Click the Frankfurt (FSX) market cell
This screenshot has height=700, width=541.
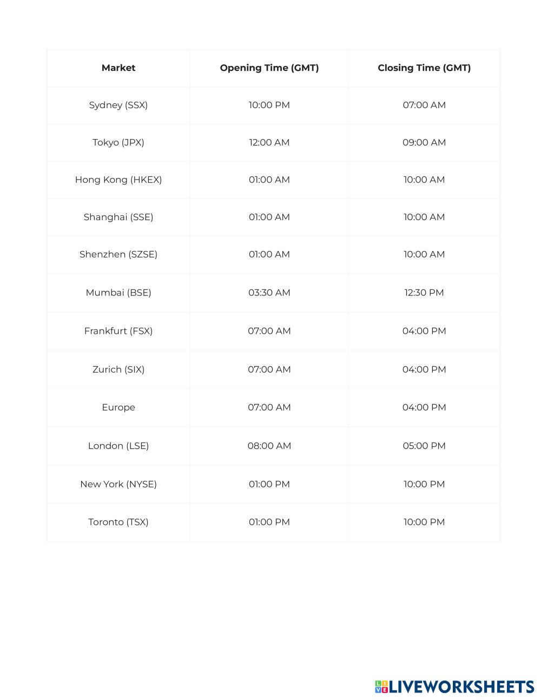click(x=118, y=331)
